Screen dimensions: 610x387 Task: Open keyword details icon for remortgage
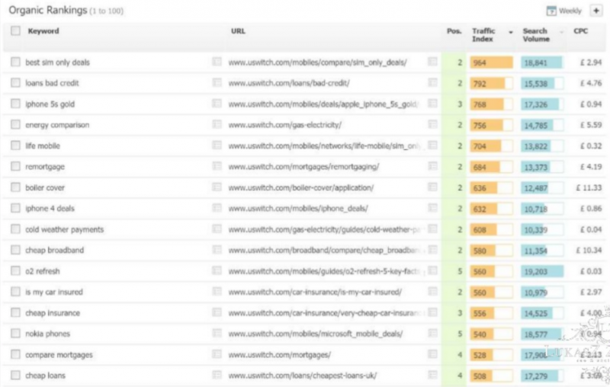click(x=217, y=166)
